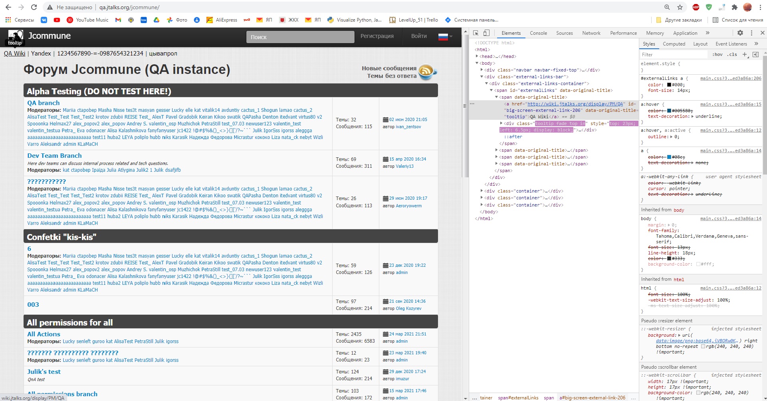Open the Фото bookmark
Image resolution: width=767 pixels, height=401 pixels.
(177, 20)
